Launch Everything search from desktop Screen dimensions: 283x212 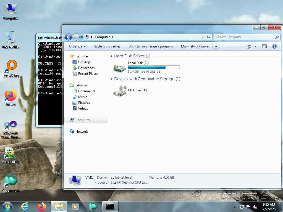tap(11, 69)
